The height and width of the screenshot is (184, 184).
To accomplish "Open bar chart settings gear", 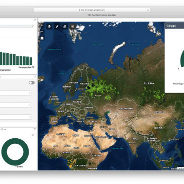I will 33,26.
